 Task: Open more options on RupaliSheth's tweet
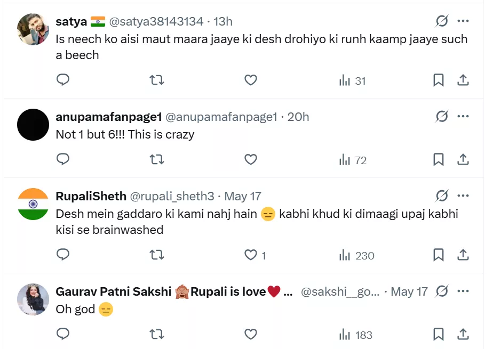[x=463, y=196]
